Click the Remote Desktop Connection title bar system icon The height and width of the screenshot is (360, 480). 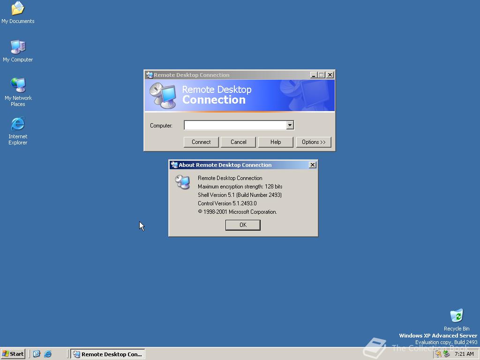click(x=150, y=75)
